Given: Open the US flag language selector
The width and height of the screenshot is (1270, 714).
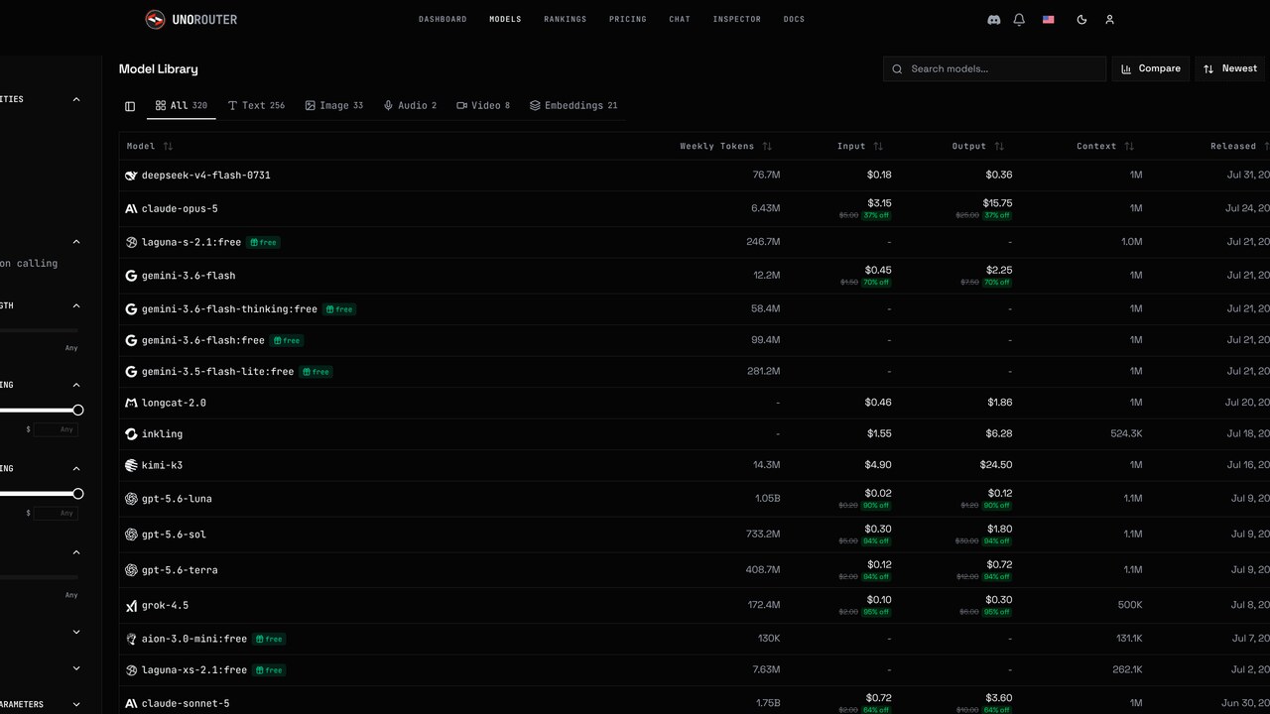Looking at the screenshot, I should coord(1048,19).
